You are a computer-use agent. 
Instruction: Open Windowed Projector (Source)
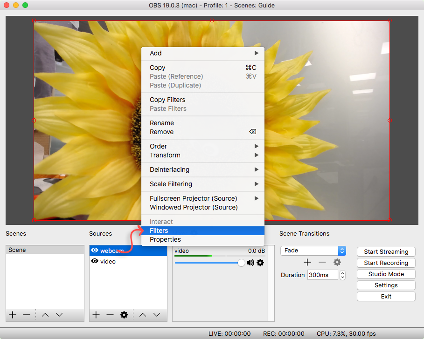[203, 207]
